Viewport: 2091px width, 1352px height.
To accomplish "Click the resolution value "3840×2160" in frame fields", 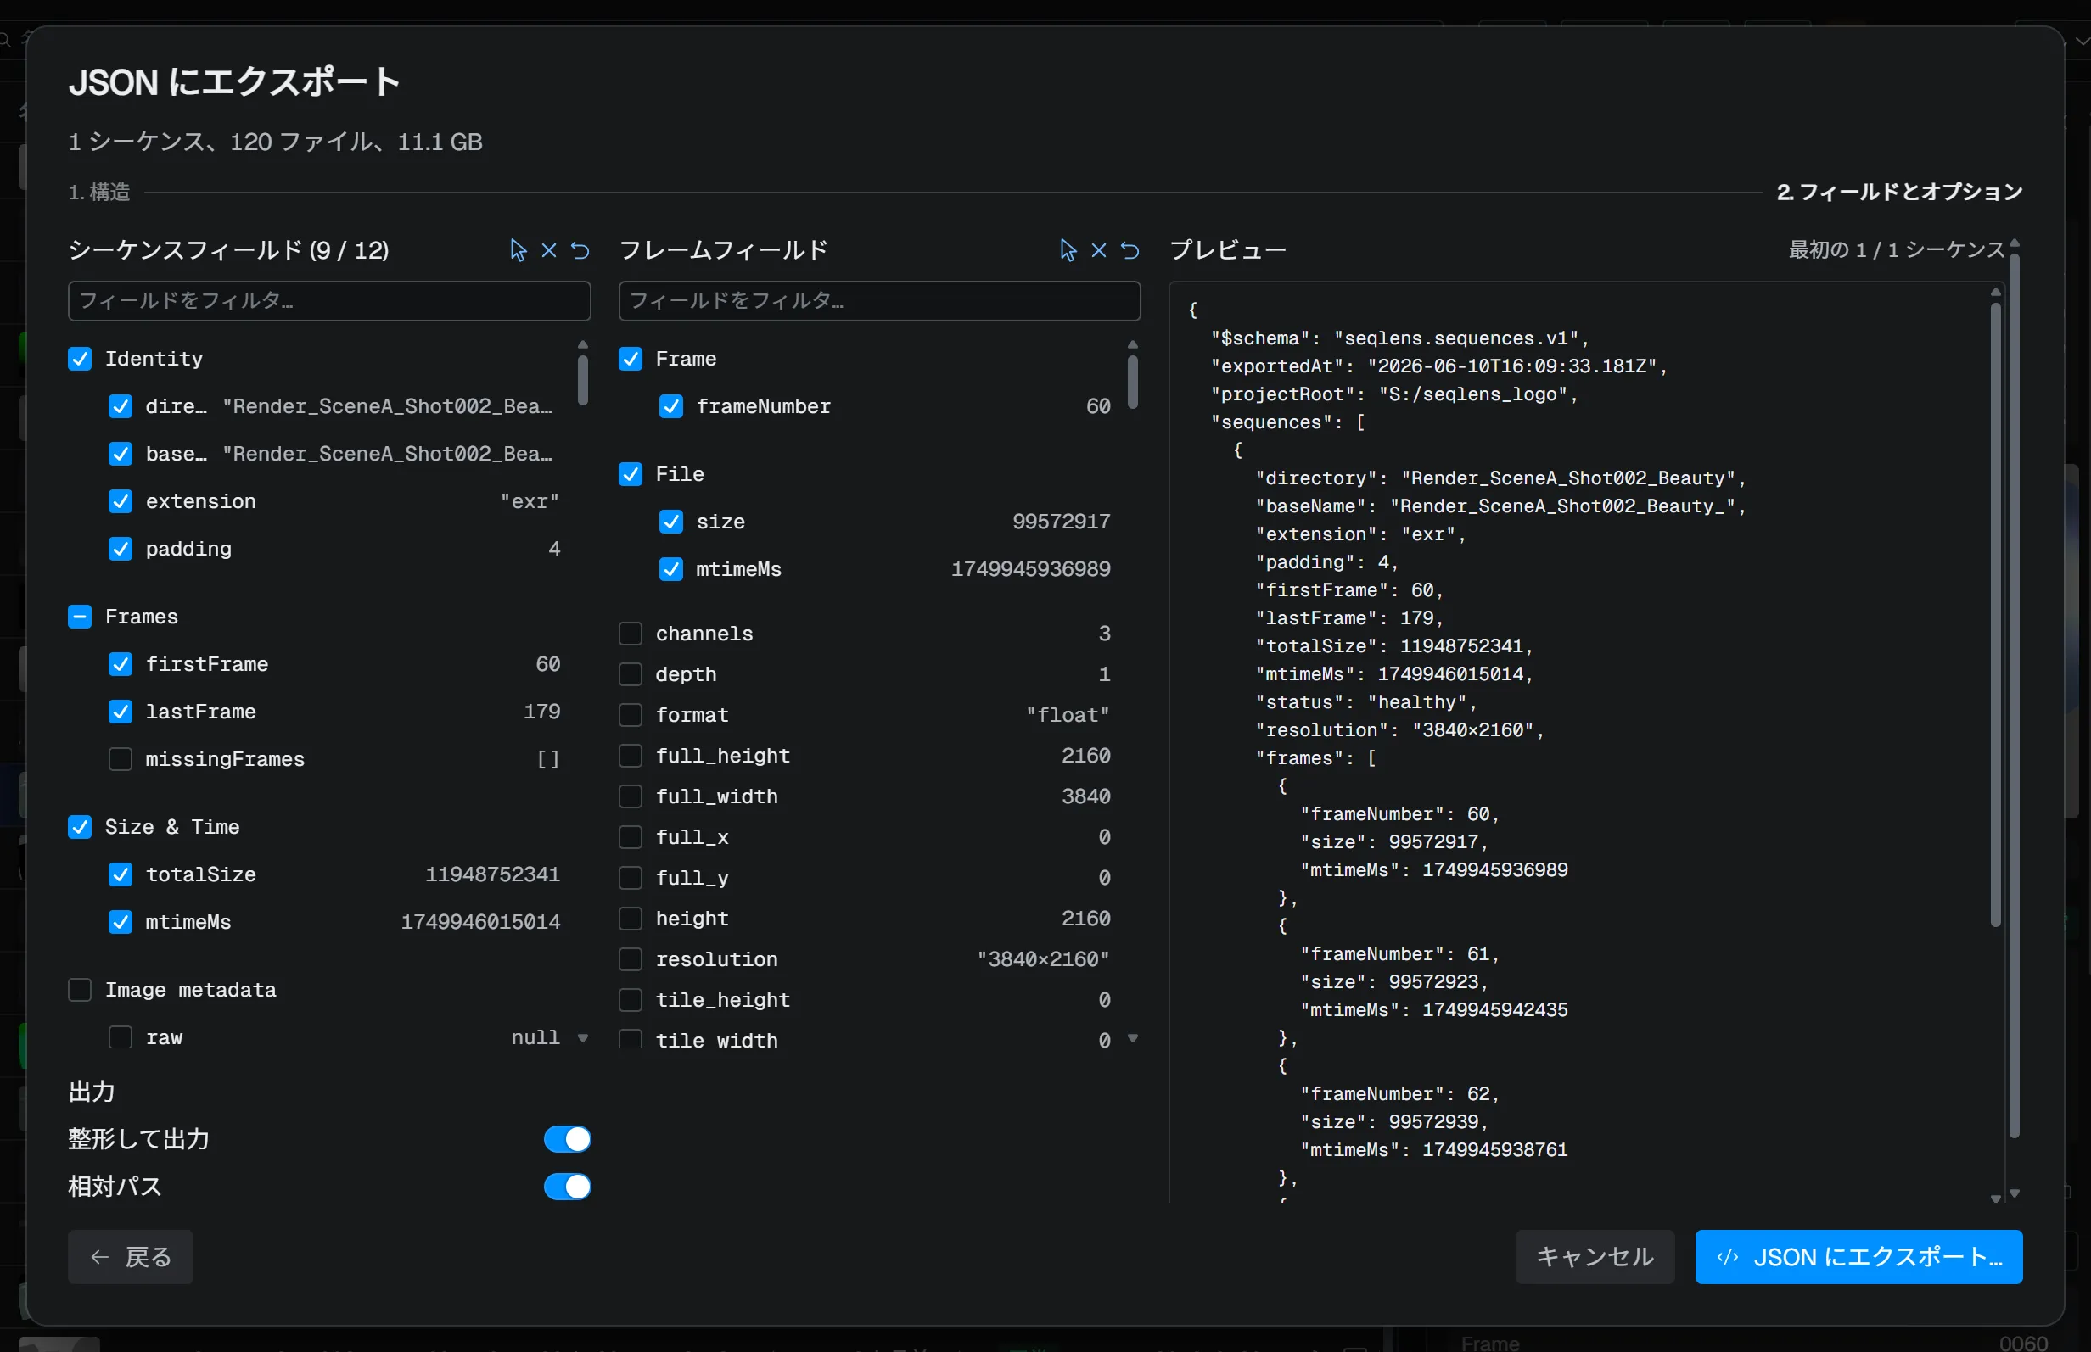I will click(1044, 959).
